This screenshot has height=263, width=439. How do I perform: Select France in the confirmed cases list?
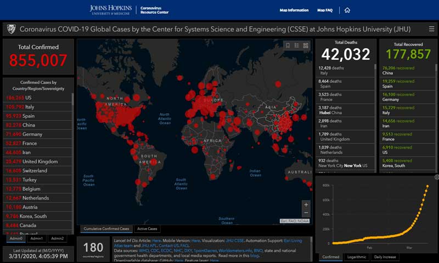click(37, 143)
